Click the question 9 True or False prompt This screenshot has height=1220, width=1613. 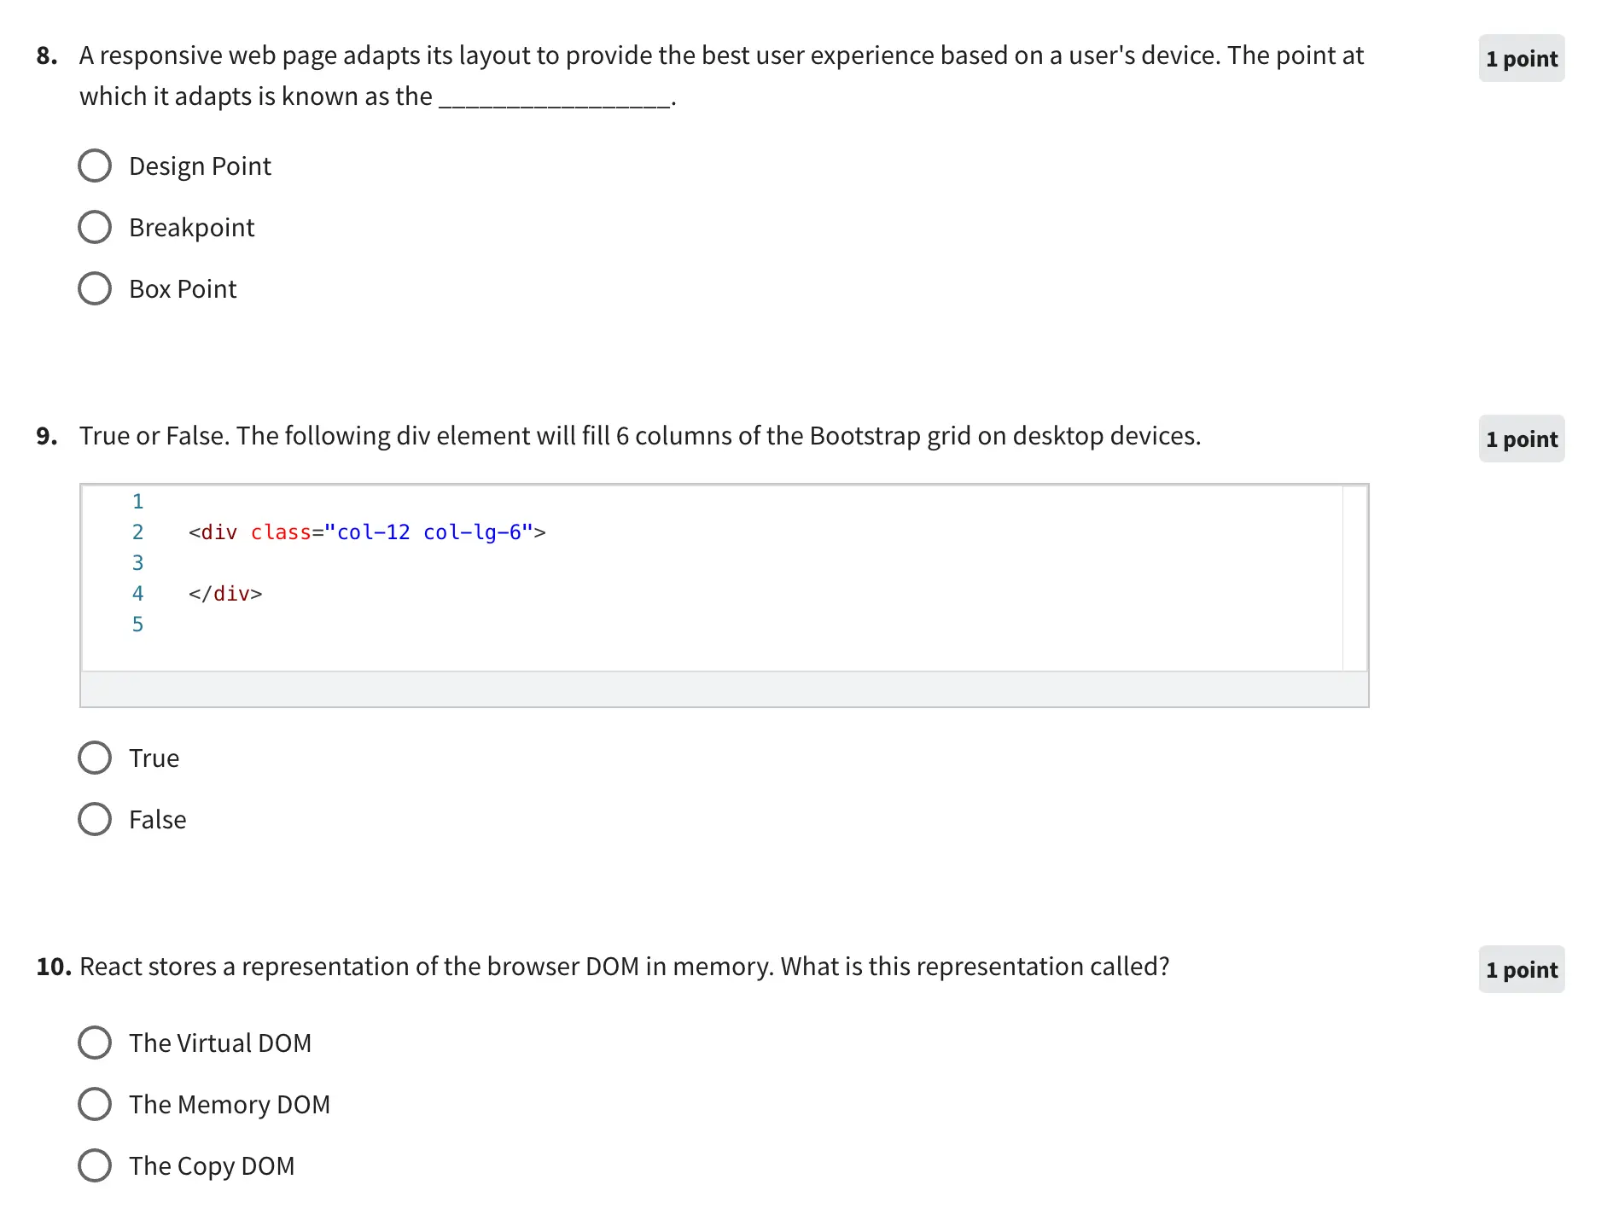click(639, 436)
